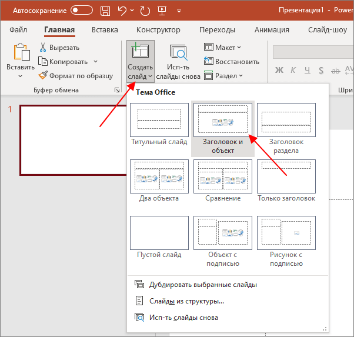Choose Титульный слайд layout

[x=159, y=124]
